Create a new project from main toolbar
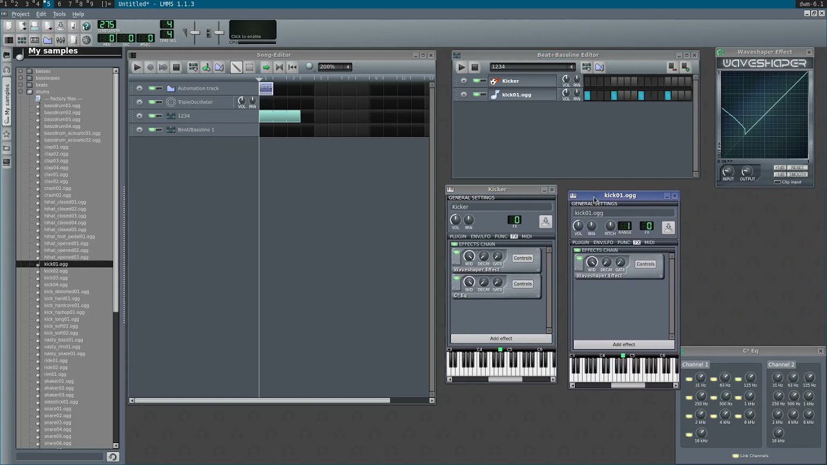The image size is (827, 465). point(8,26)
